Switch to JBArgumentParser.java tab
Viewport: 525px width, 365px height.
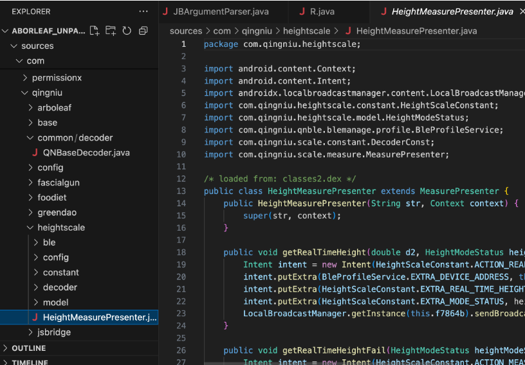coord(221,12)
